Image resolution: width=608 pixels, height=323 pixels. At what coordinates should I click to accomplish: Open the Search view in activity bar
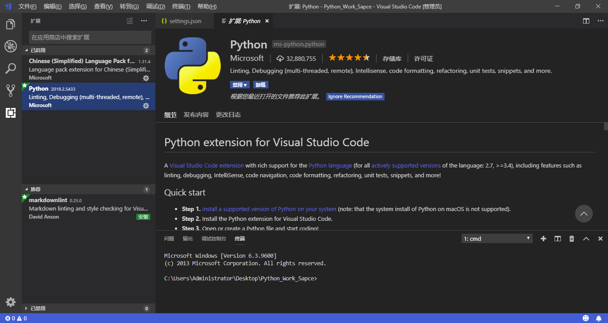(x=11, y=68)
